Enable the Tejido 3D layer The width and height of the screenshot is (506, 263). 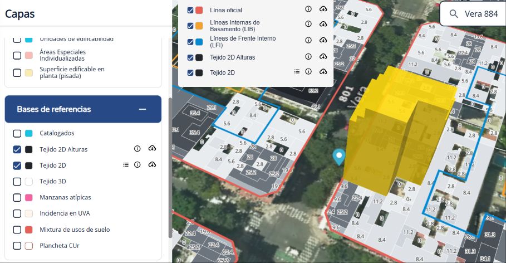click(x=17, y=181)
